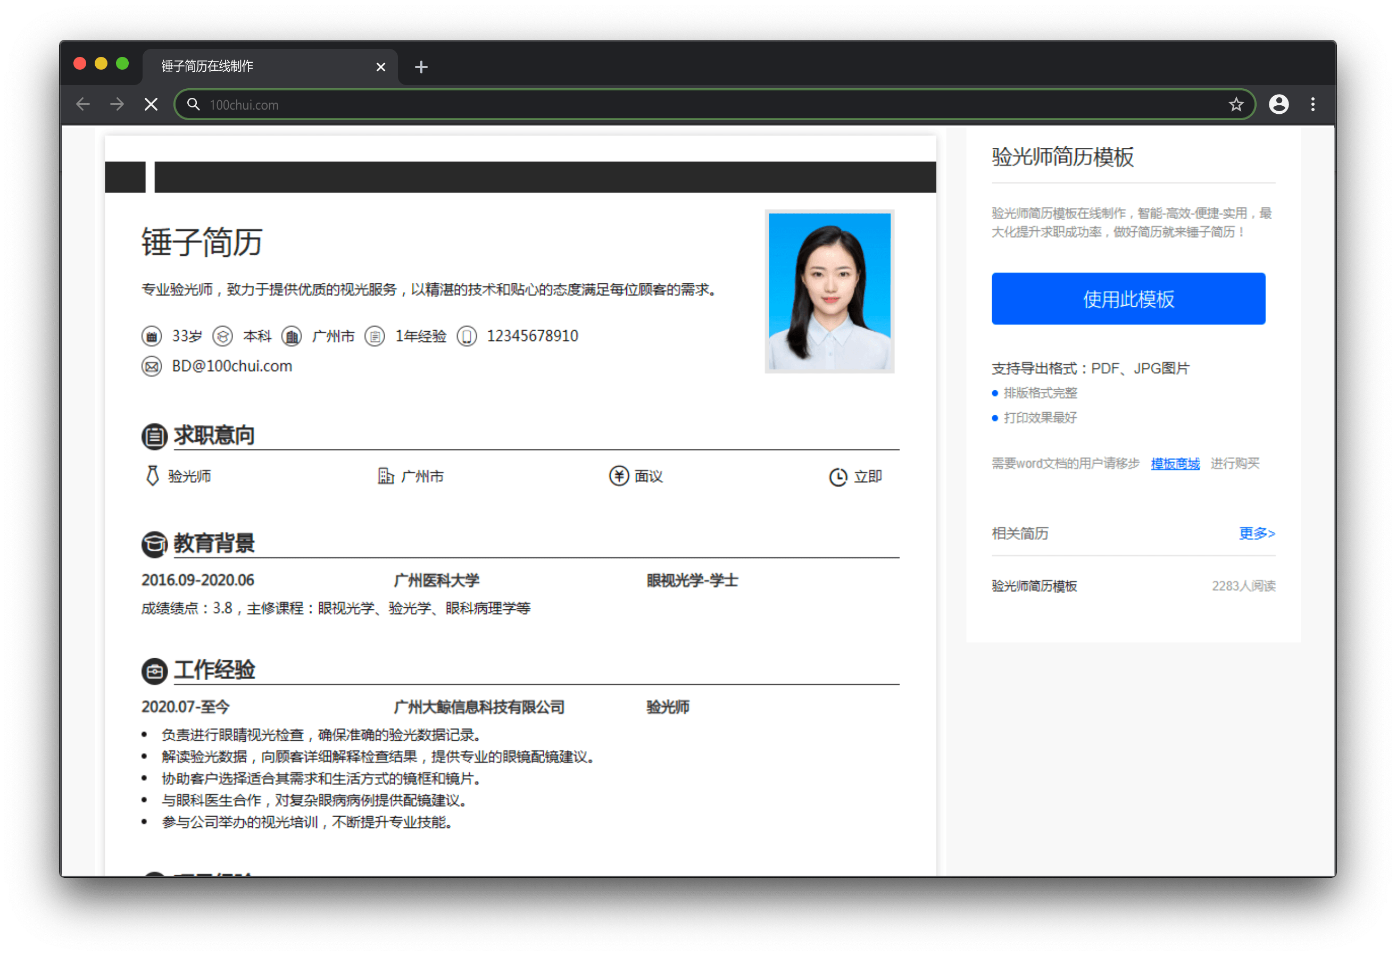Click 更多> for related resumes
The height and width of the screenshot is (956, 1396).
point(1256,533)
